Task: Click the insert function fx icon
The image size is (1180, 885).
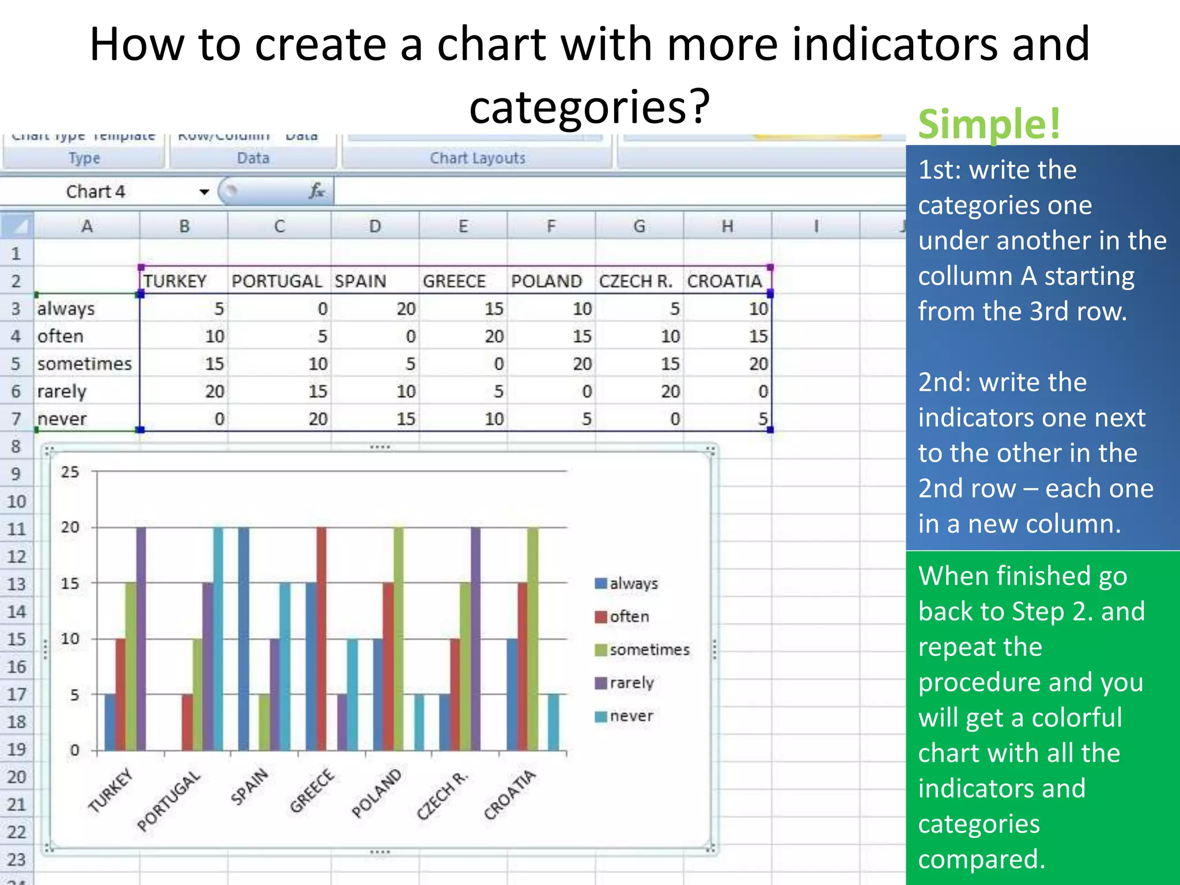Action: (316, 191)
